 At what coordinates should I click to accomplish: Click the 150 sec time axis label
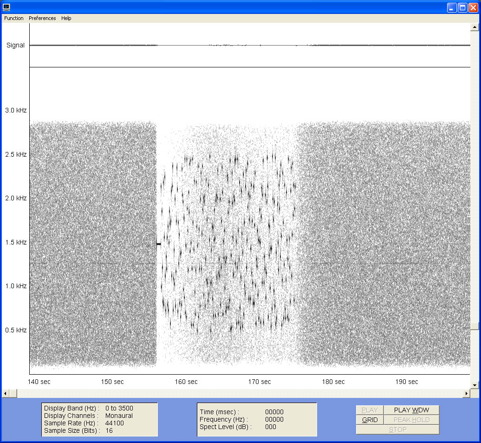112,382
